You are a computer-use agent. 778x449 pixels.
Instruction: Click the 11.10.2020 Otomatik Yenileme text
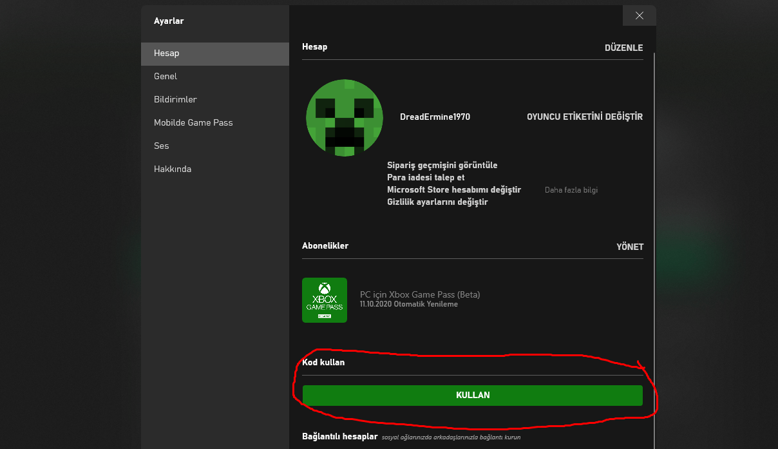coord(409,304)
